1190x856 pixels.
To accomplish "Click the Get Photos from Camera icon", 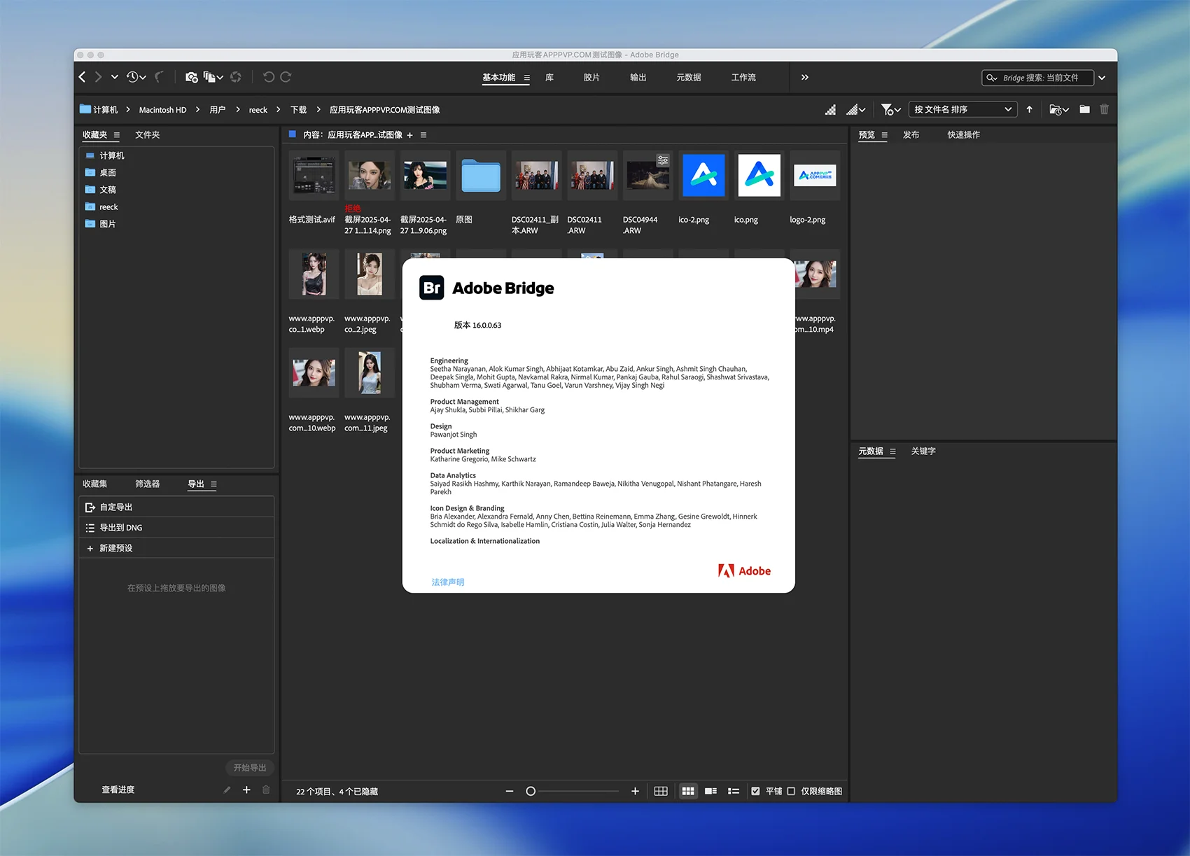I will 191,77.
